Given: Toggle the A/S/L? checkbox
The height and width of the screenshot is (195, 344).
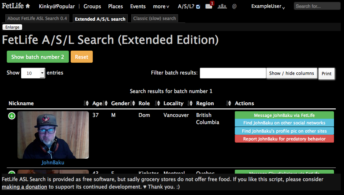Looking at the screenshot, I should (198, 6).
